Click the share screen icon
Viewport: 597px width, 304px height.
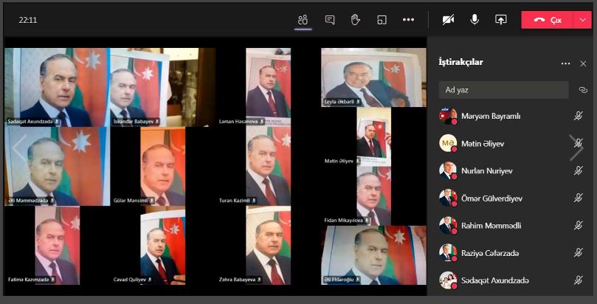tap(500, 20)
